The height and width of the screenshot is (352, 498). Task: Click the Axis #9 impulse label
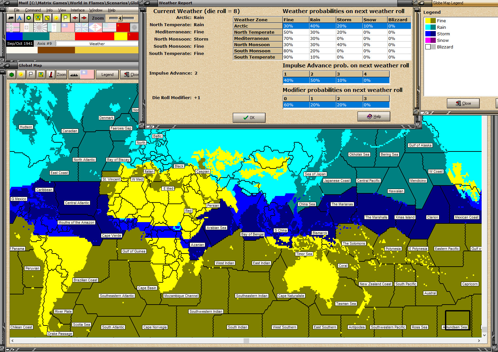[x=45, y=44]
